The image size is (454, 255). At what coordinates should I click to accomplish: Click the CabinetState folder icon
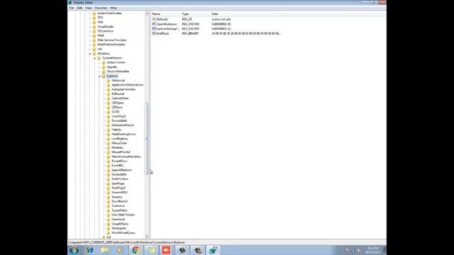click(109, 98)
